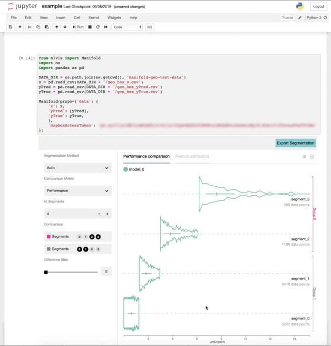Open the Widgets menu

[x=114, y=18]
